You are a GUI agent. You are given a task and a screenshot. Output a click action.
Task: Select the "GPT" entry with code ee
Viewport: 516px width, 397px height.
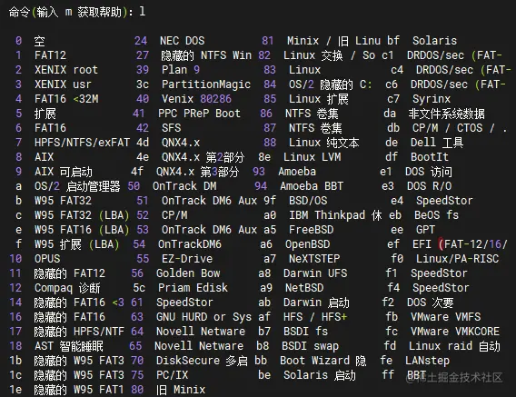425,230
